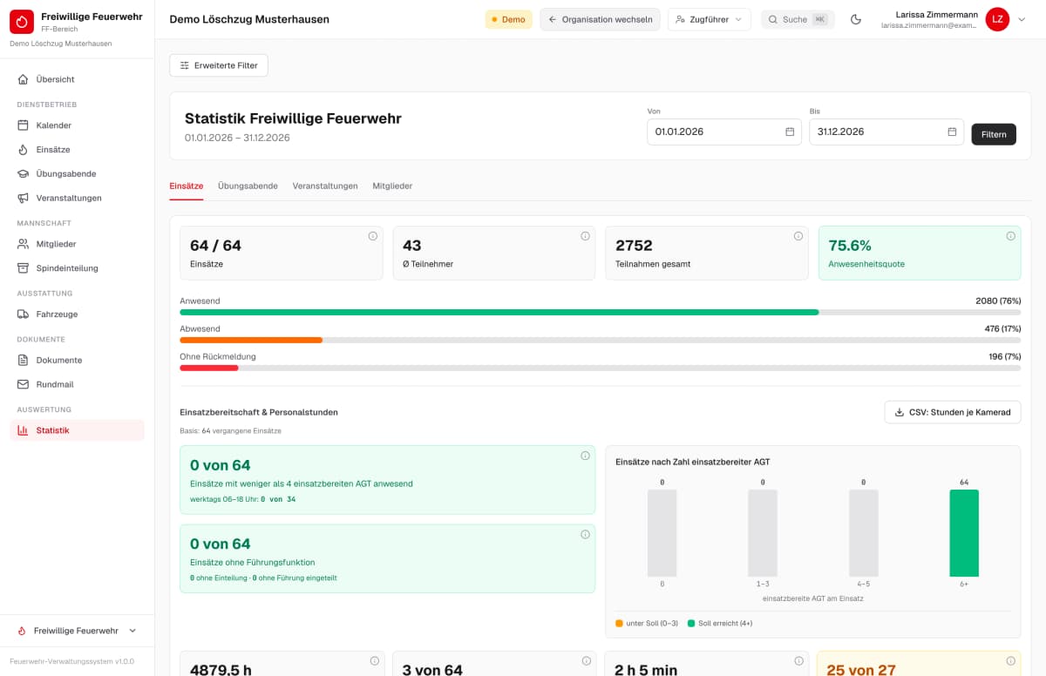Open info icon on Teilnahmen gesamt card
Viewport: 1046px width, 676px height.
click(x=798, y=236)
